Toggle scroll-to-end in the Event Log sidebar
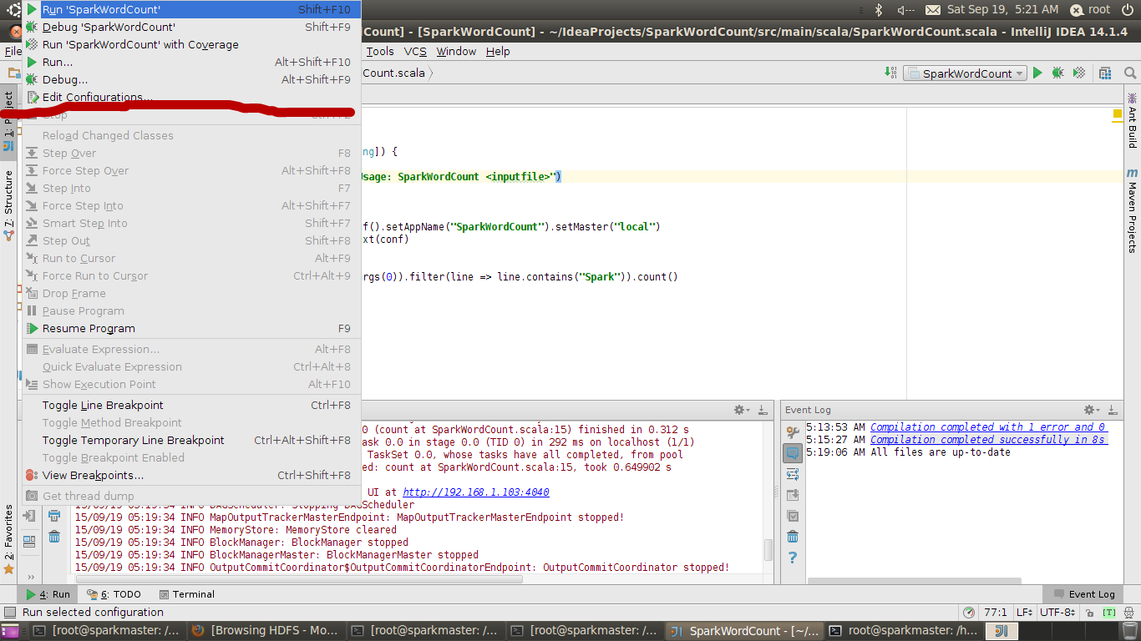 [x=793, y=495]
